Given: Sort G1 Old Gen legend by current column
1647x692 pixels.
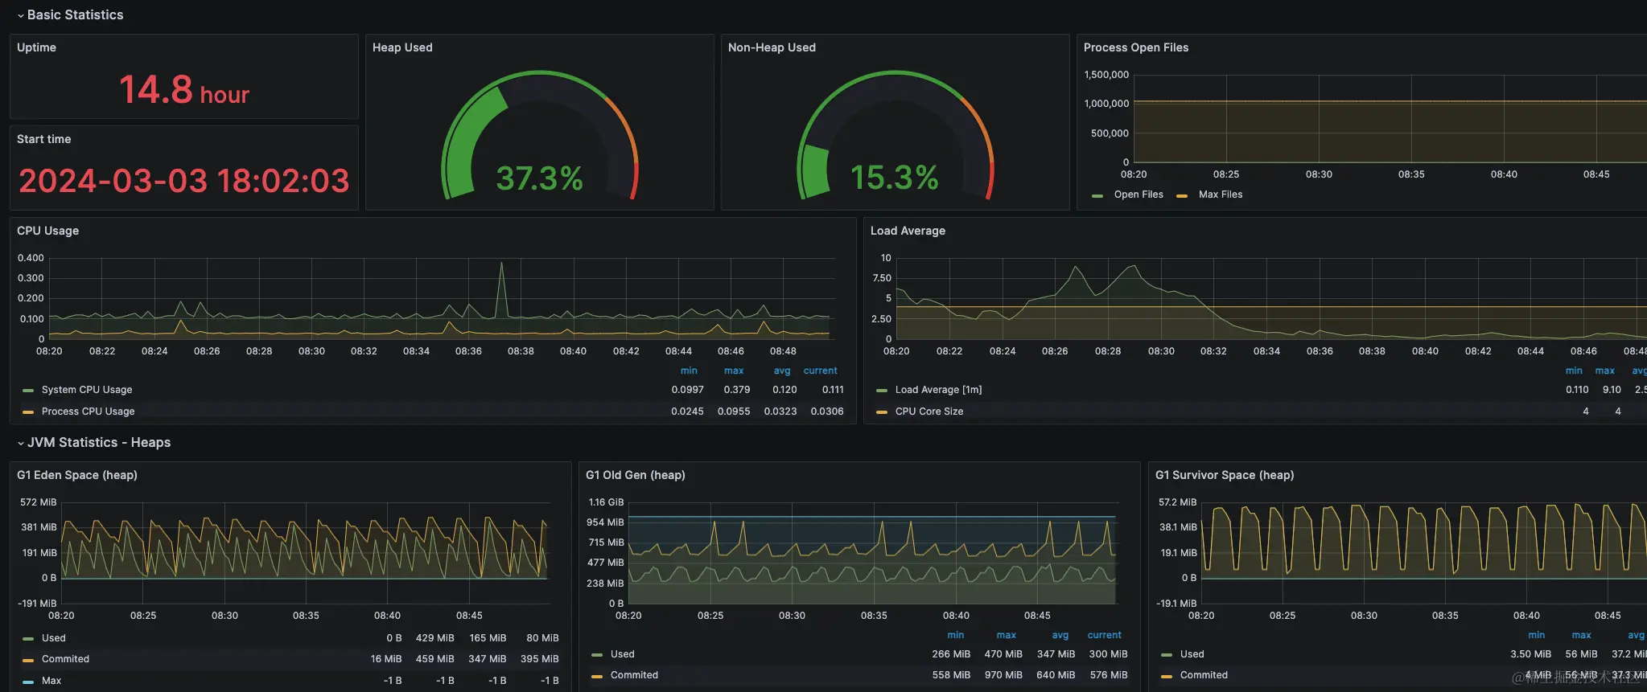Looking at the screenshot, I should tap(1104, 635).
